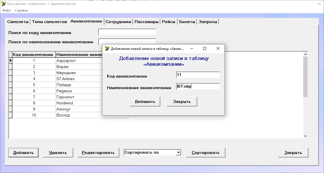Switch to the Запросы tab
Screen dimensions: 324x173
tap(208, 22)
